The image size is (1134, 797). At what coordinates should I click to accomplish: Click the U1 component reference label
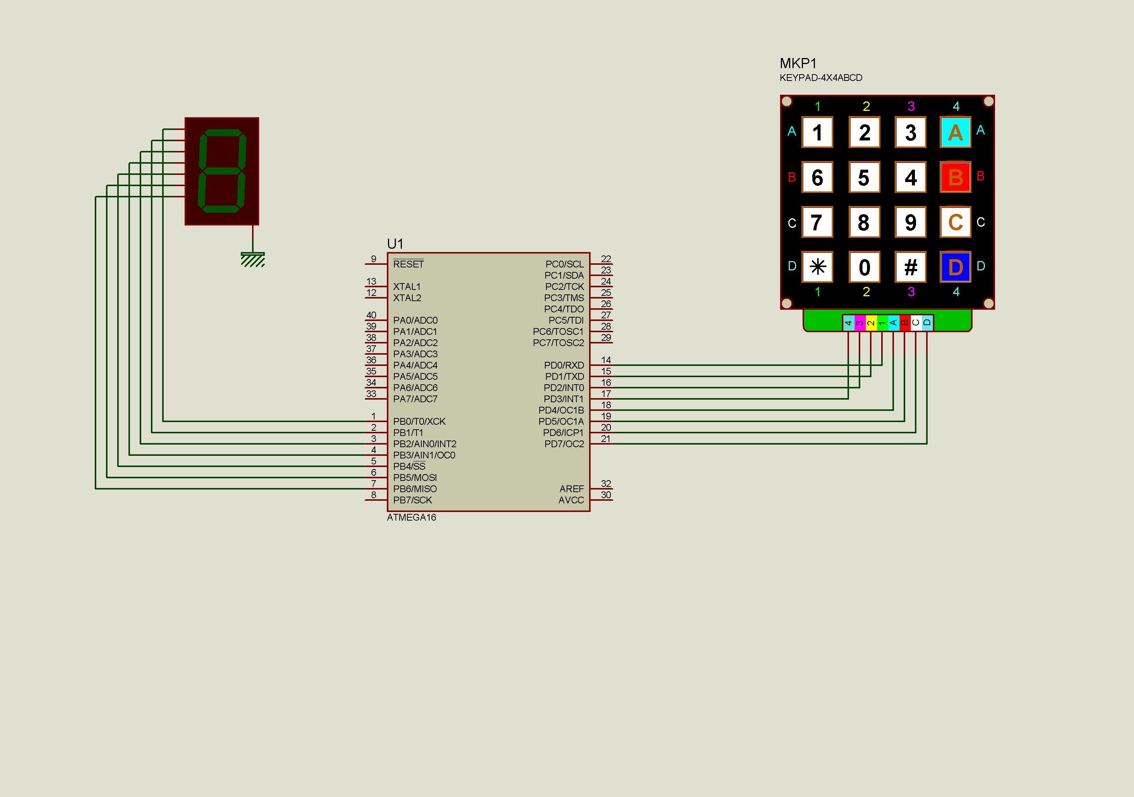(x=395, y=243)
